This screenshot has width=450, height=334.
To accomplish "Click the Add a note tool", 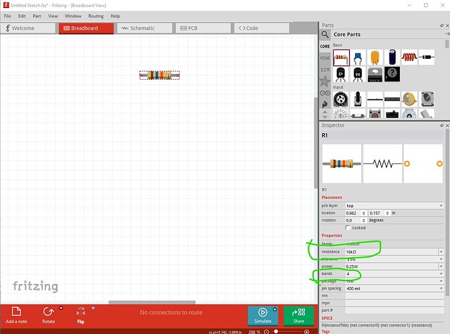I will (16, 314).
